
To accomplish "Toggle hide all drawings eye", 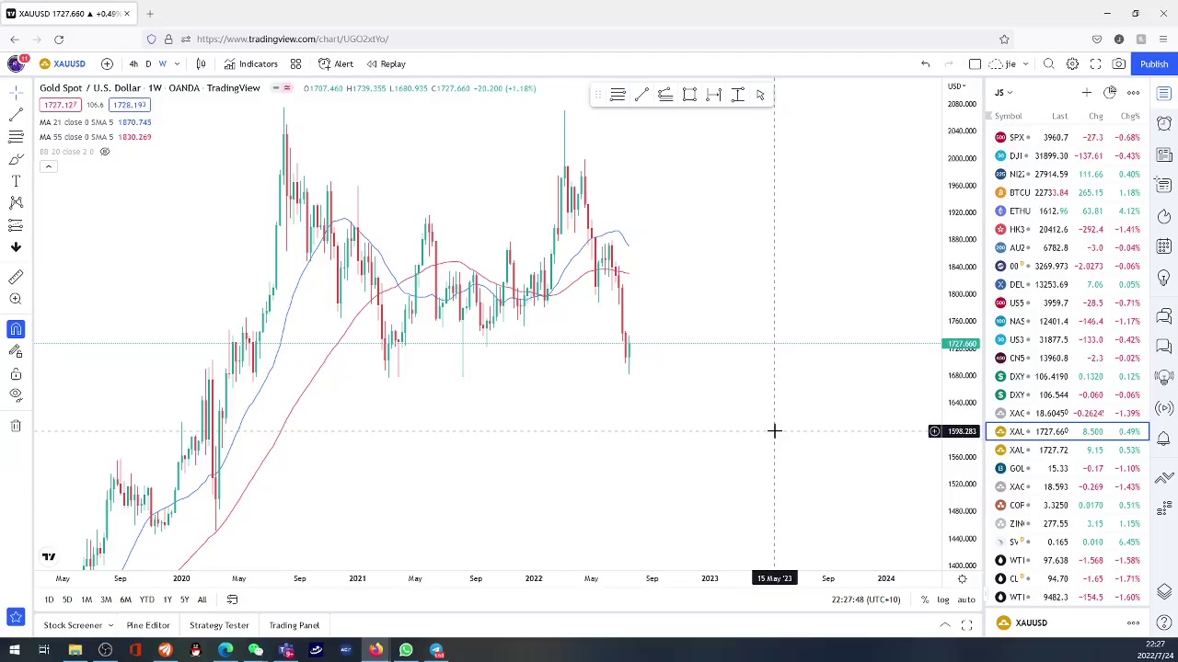I will coord(16,395).
